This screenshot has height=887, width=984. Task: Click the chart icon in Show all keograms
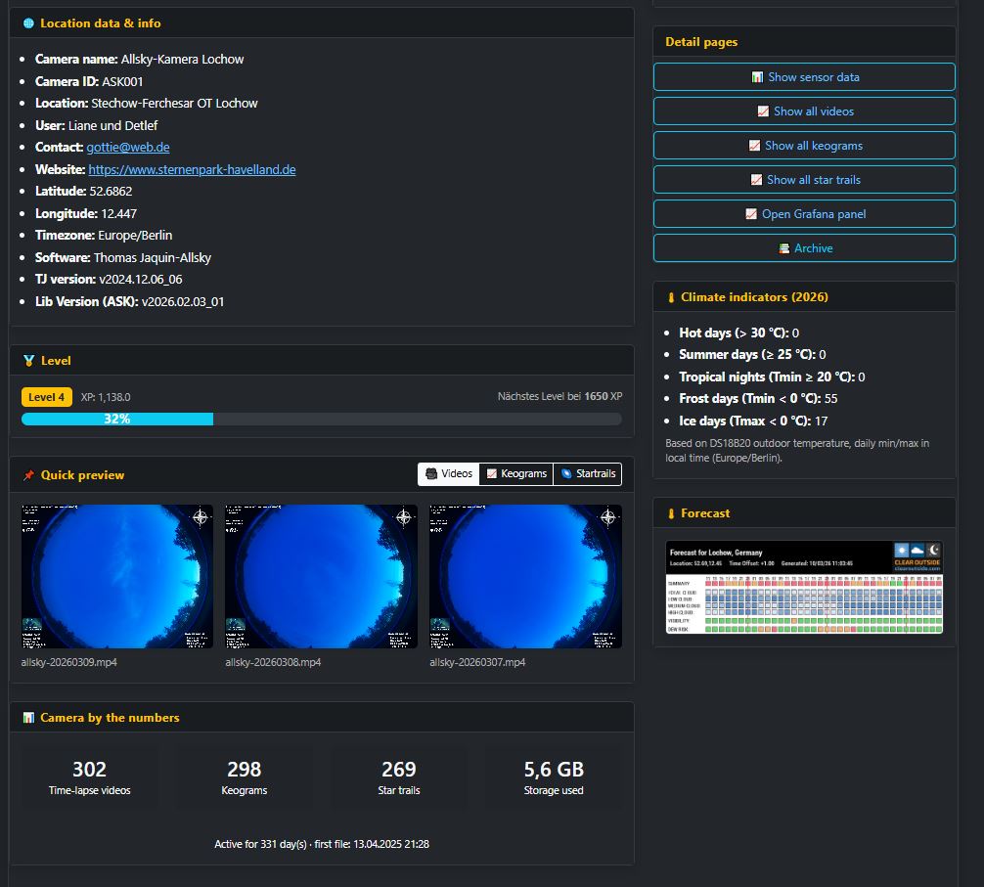pos(754,146)
